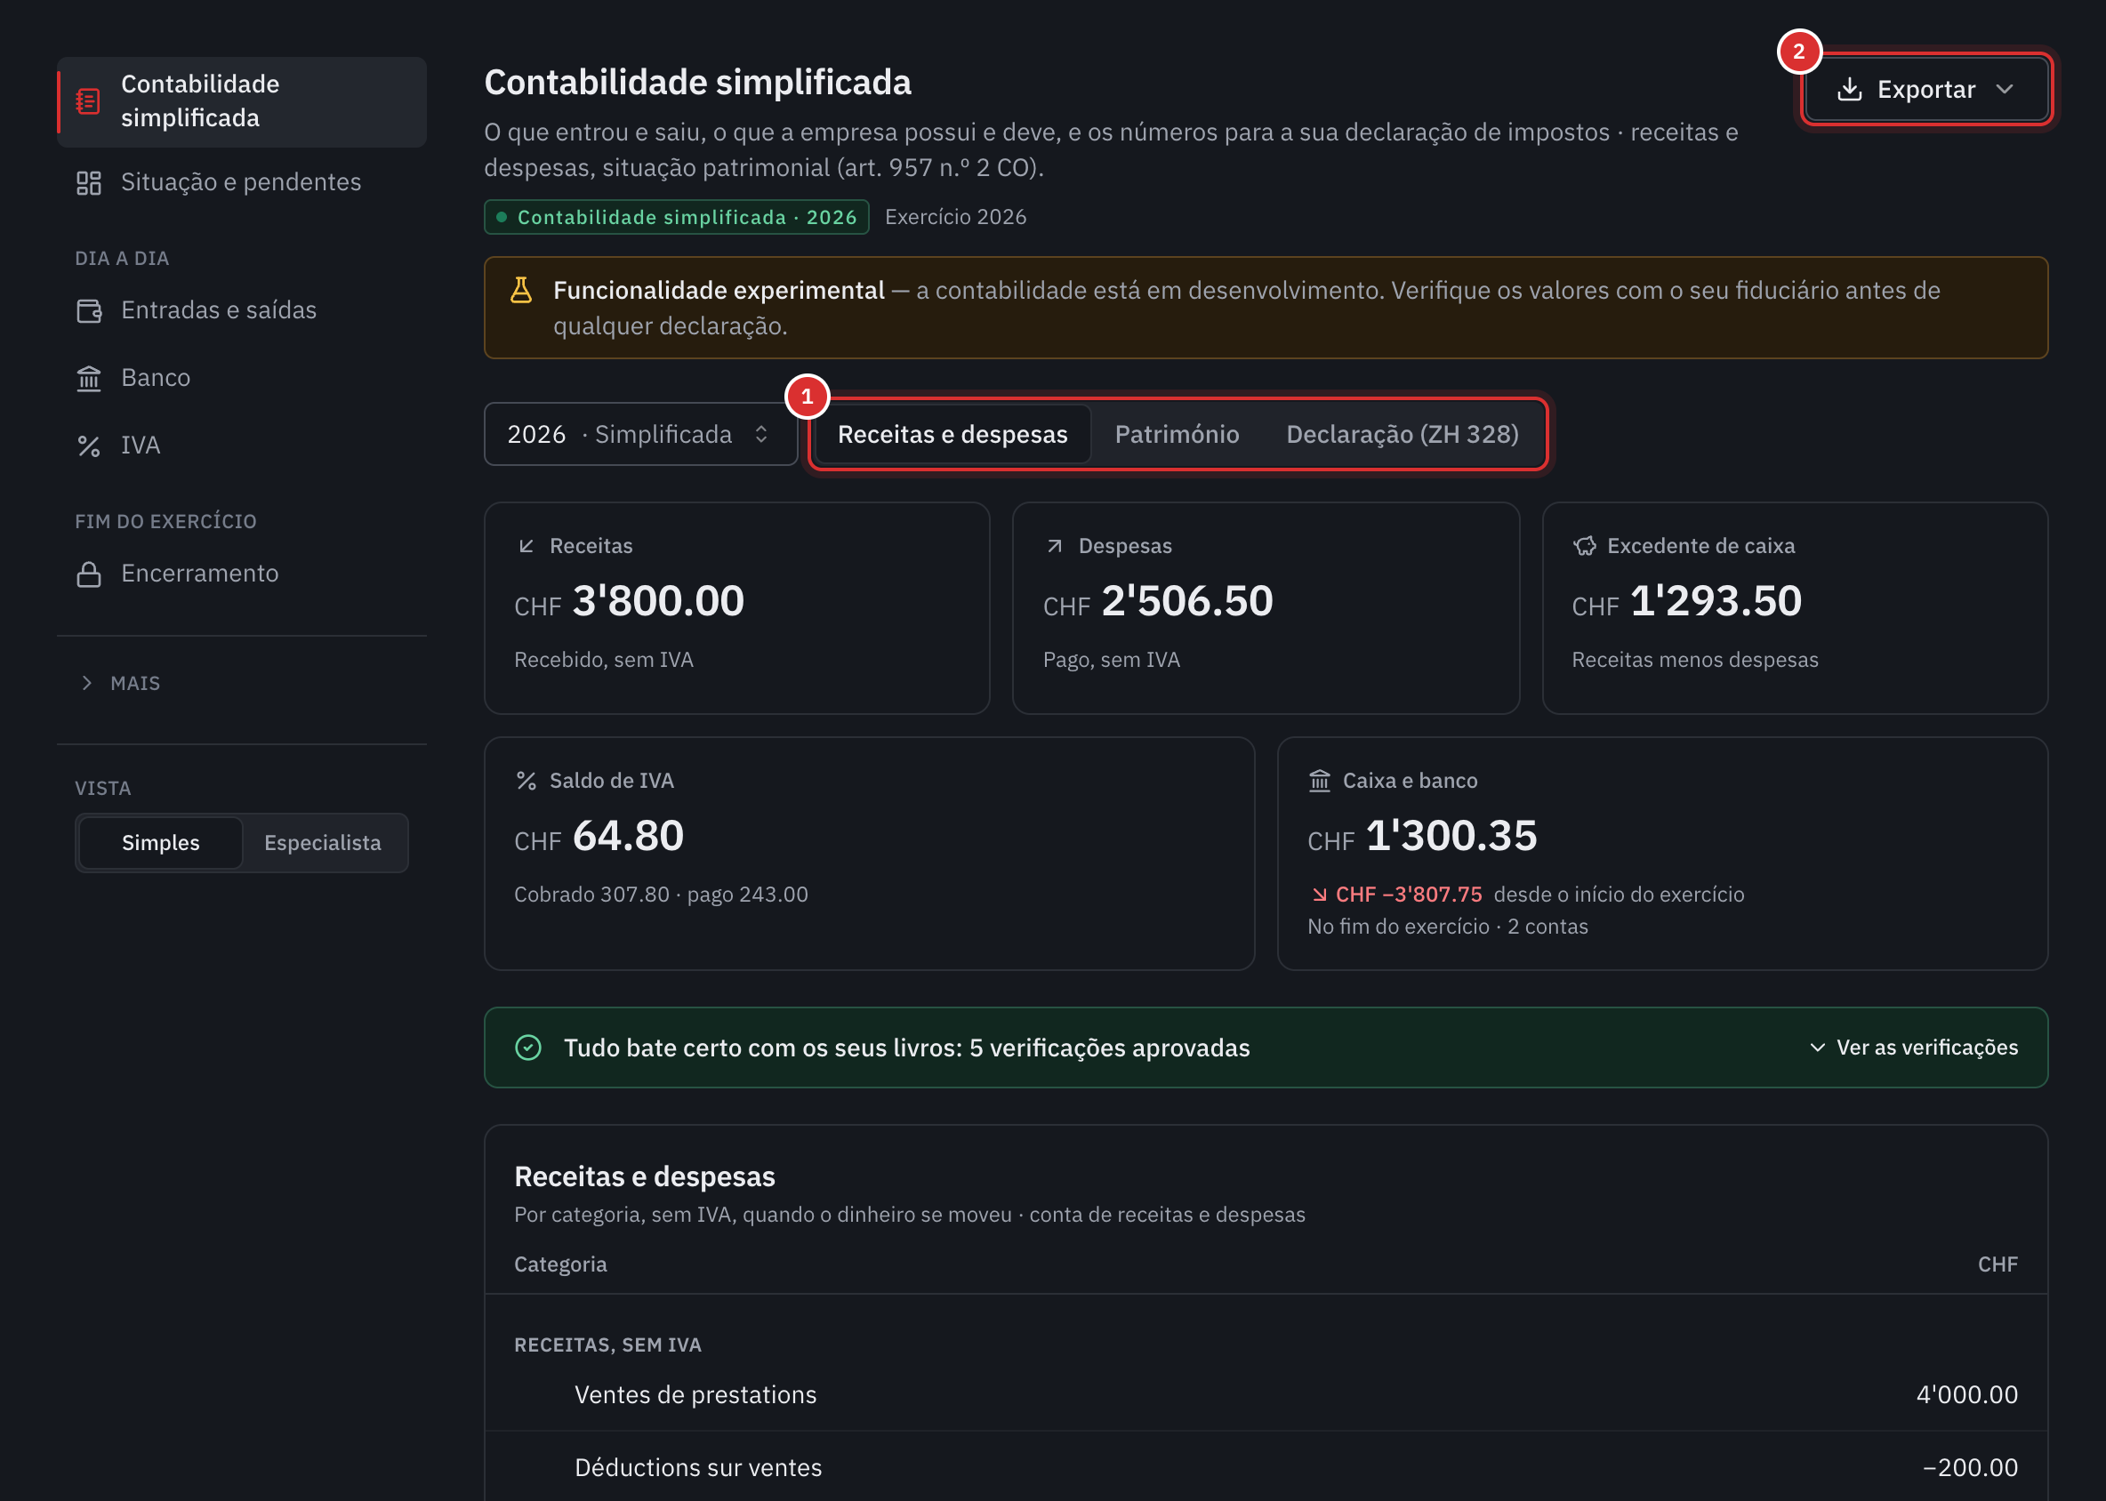Expand Ver as verificações
The image size is (2106, 1501).
1913,1047
